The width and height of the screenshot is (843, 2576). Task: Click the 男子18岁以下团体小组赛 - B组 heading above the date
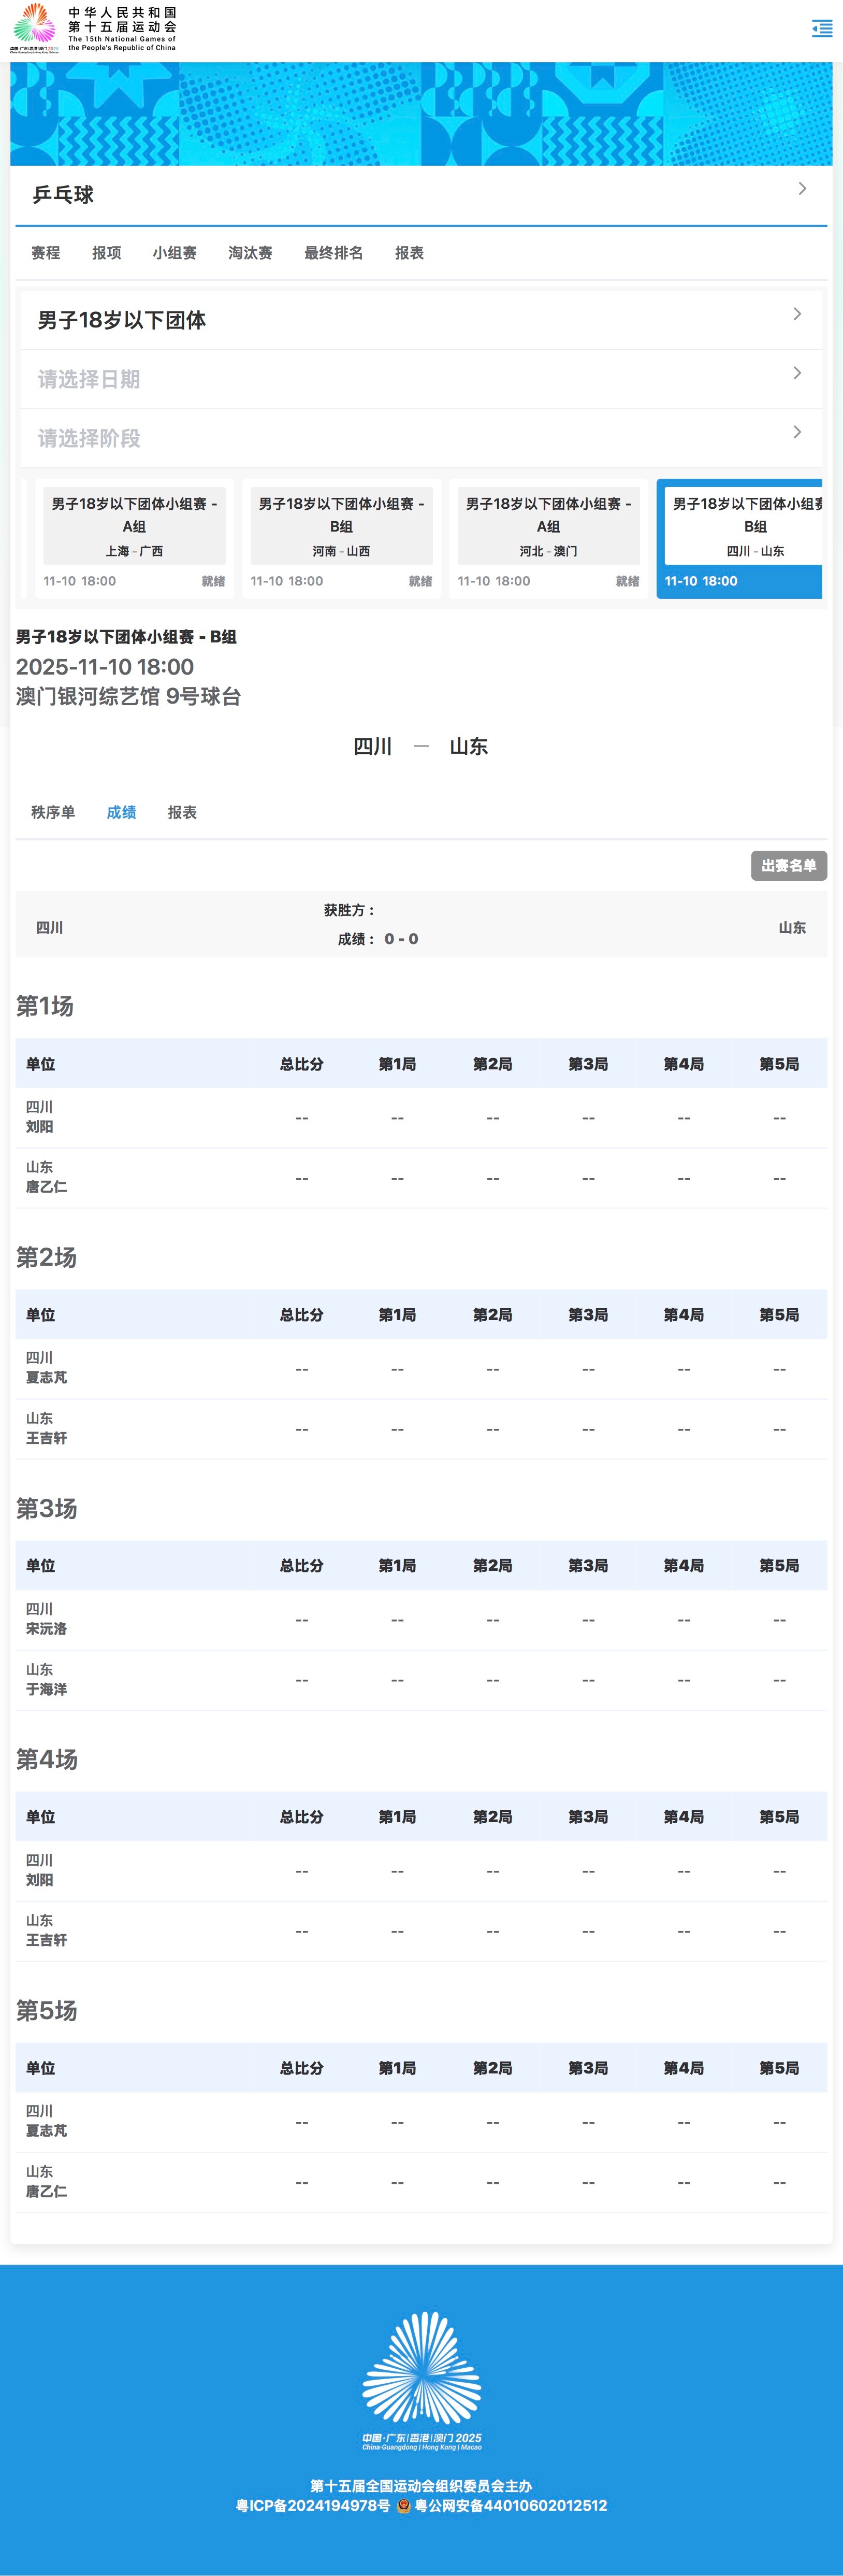point(126,637)
